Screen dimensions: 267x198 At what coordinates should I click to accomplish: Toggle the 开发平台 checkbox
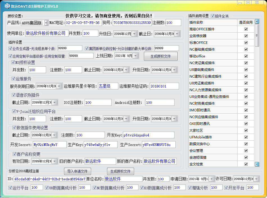coord(226,188)
